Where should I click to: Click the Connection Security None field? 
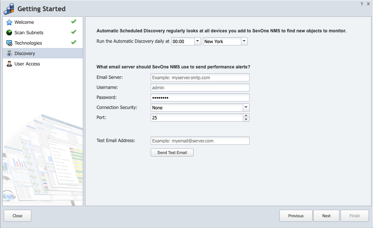197,108
